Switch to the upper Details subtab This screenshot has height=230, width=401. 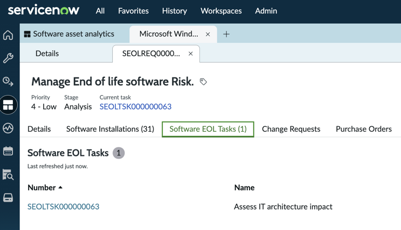(x=47, y=54)
